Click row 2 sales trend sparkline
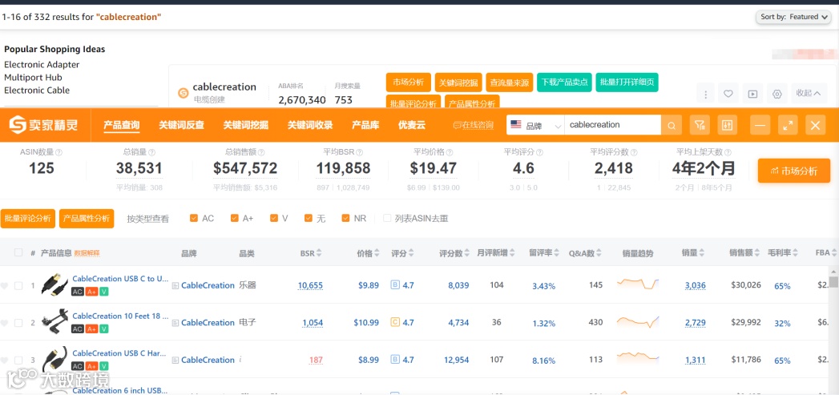Screen dimensions: 839x395 click(638, 321)
